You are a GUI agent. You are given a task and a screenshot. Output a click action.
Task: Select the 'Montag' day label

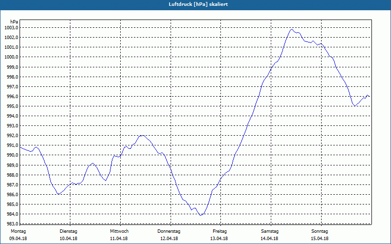pos(18,231)
